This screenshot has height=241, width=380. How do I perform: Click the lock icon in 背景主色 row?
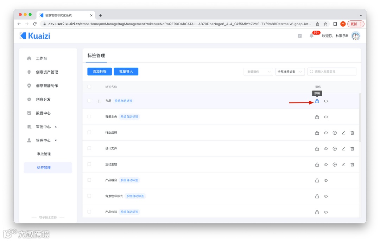click(317, 117)
